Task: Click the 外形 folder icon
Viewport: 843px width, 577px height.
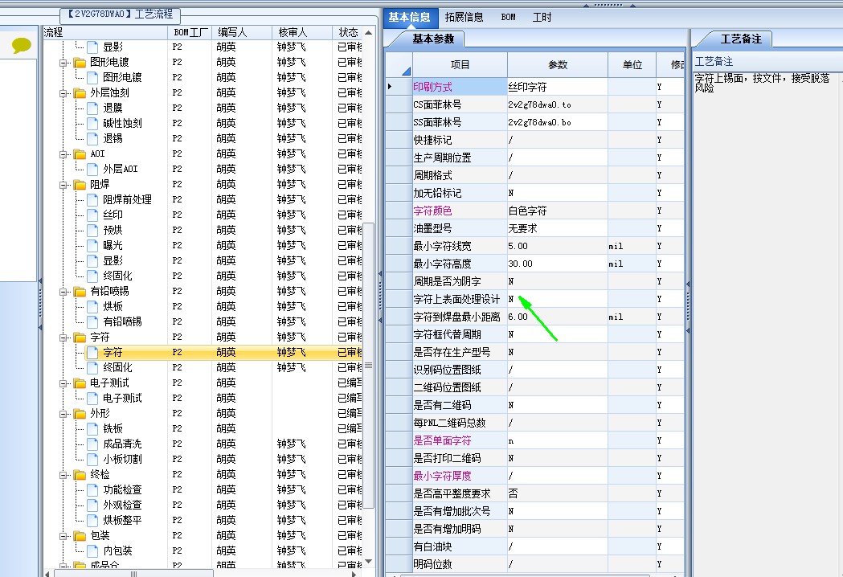Action: click(x=80, y=414)
